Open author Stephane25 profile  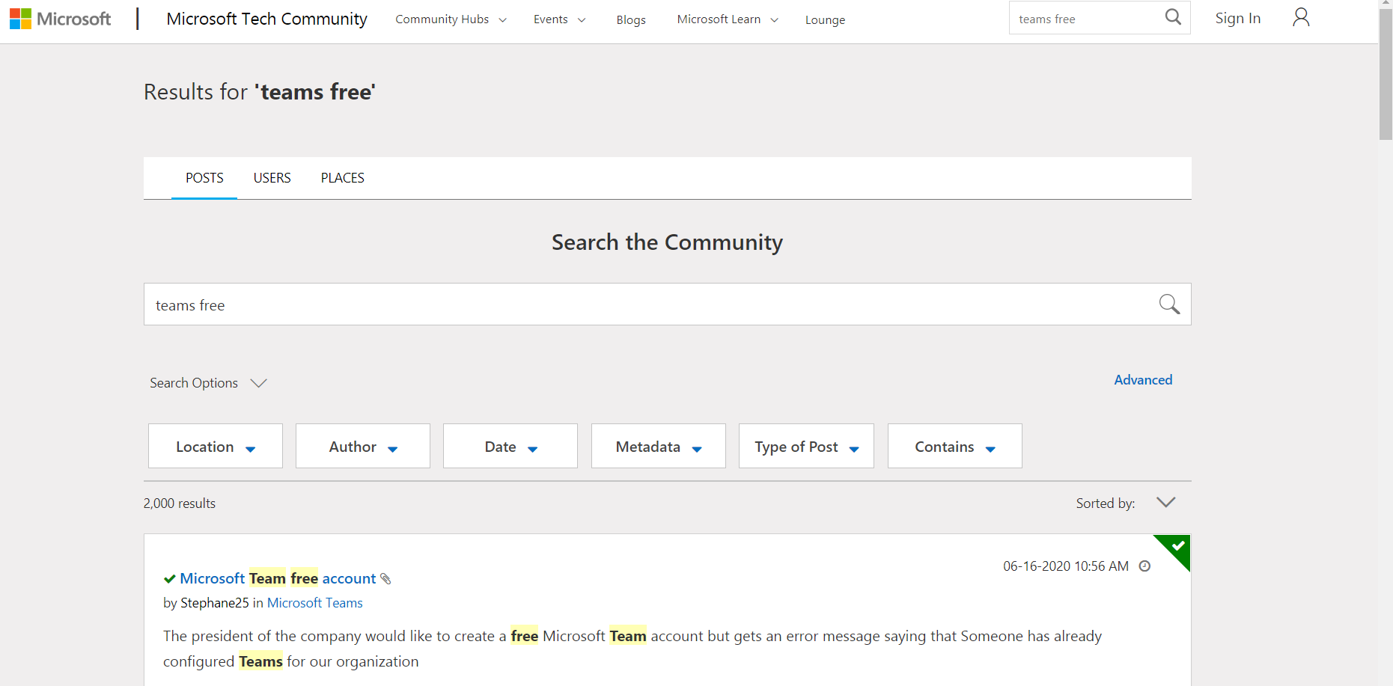215,603
